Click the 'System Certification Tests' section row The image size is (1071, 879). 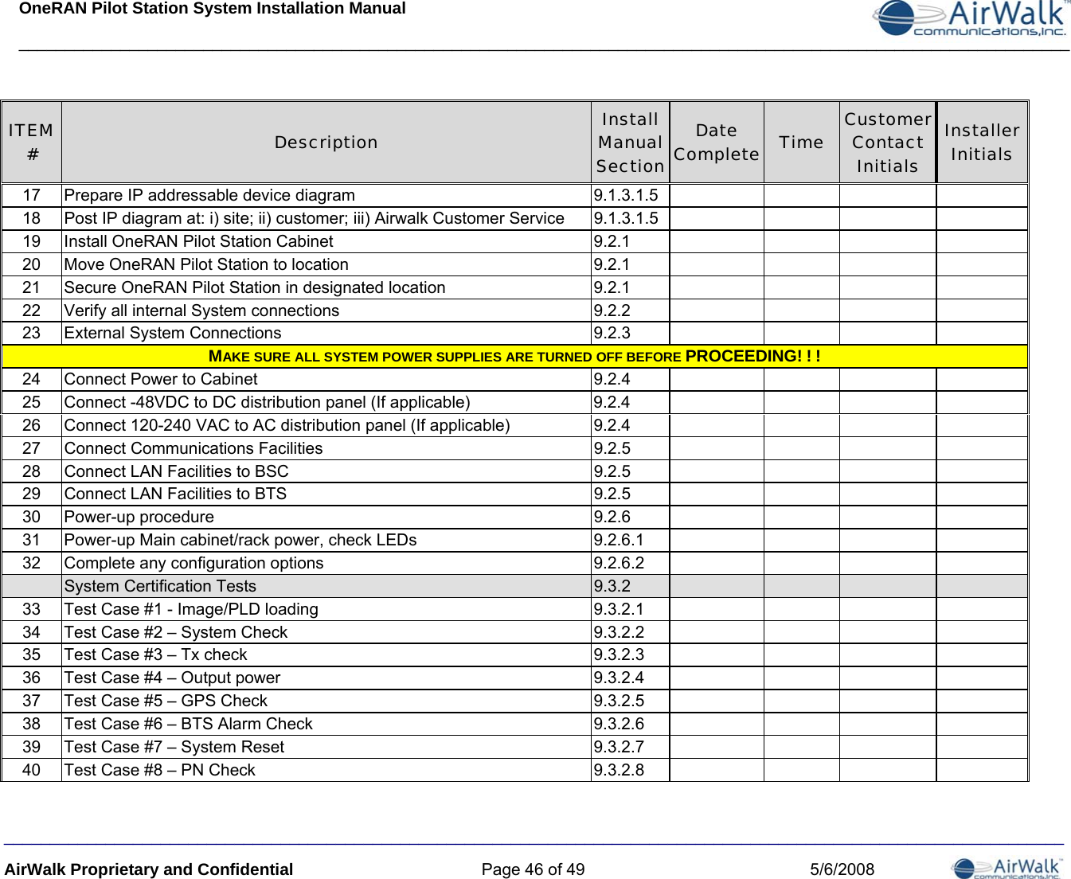click(x=514, y=586)
